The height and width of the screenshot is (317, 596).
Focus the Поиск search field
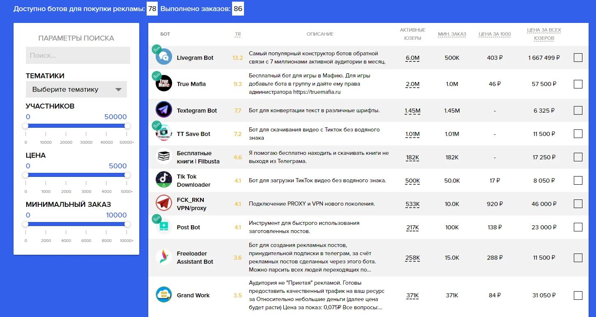pyautogui.click(x=78, y=55)
